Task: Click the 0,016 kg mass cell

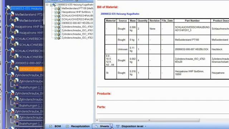Action: 133,73
